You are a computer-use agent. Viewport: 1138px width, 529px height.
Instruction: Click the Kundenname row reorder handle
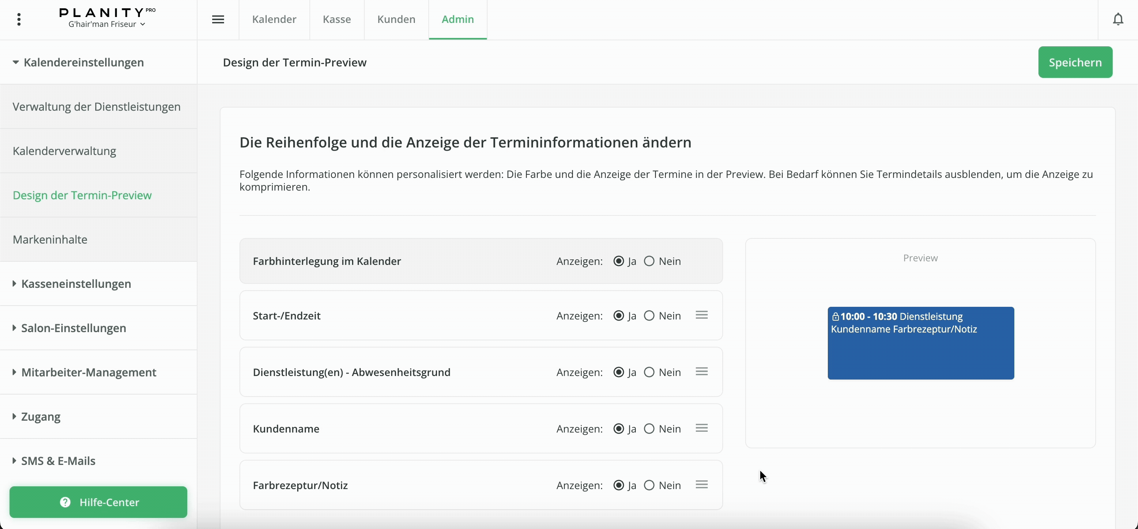pyautogui.click(x=701, y=428)
